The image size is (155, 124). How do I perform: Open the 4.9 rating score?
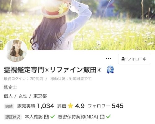tap(80, 106)
